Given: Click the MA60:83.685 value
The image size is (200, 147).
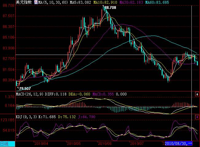Looking at the screenshot, I should [x=157, y=2].
